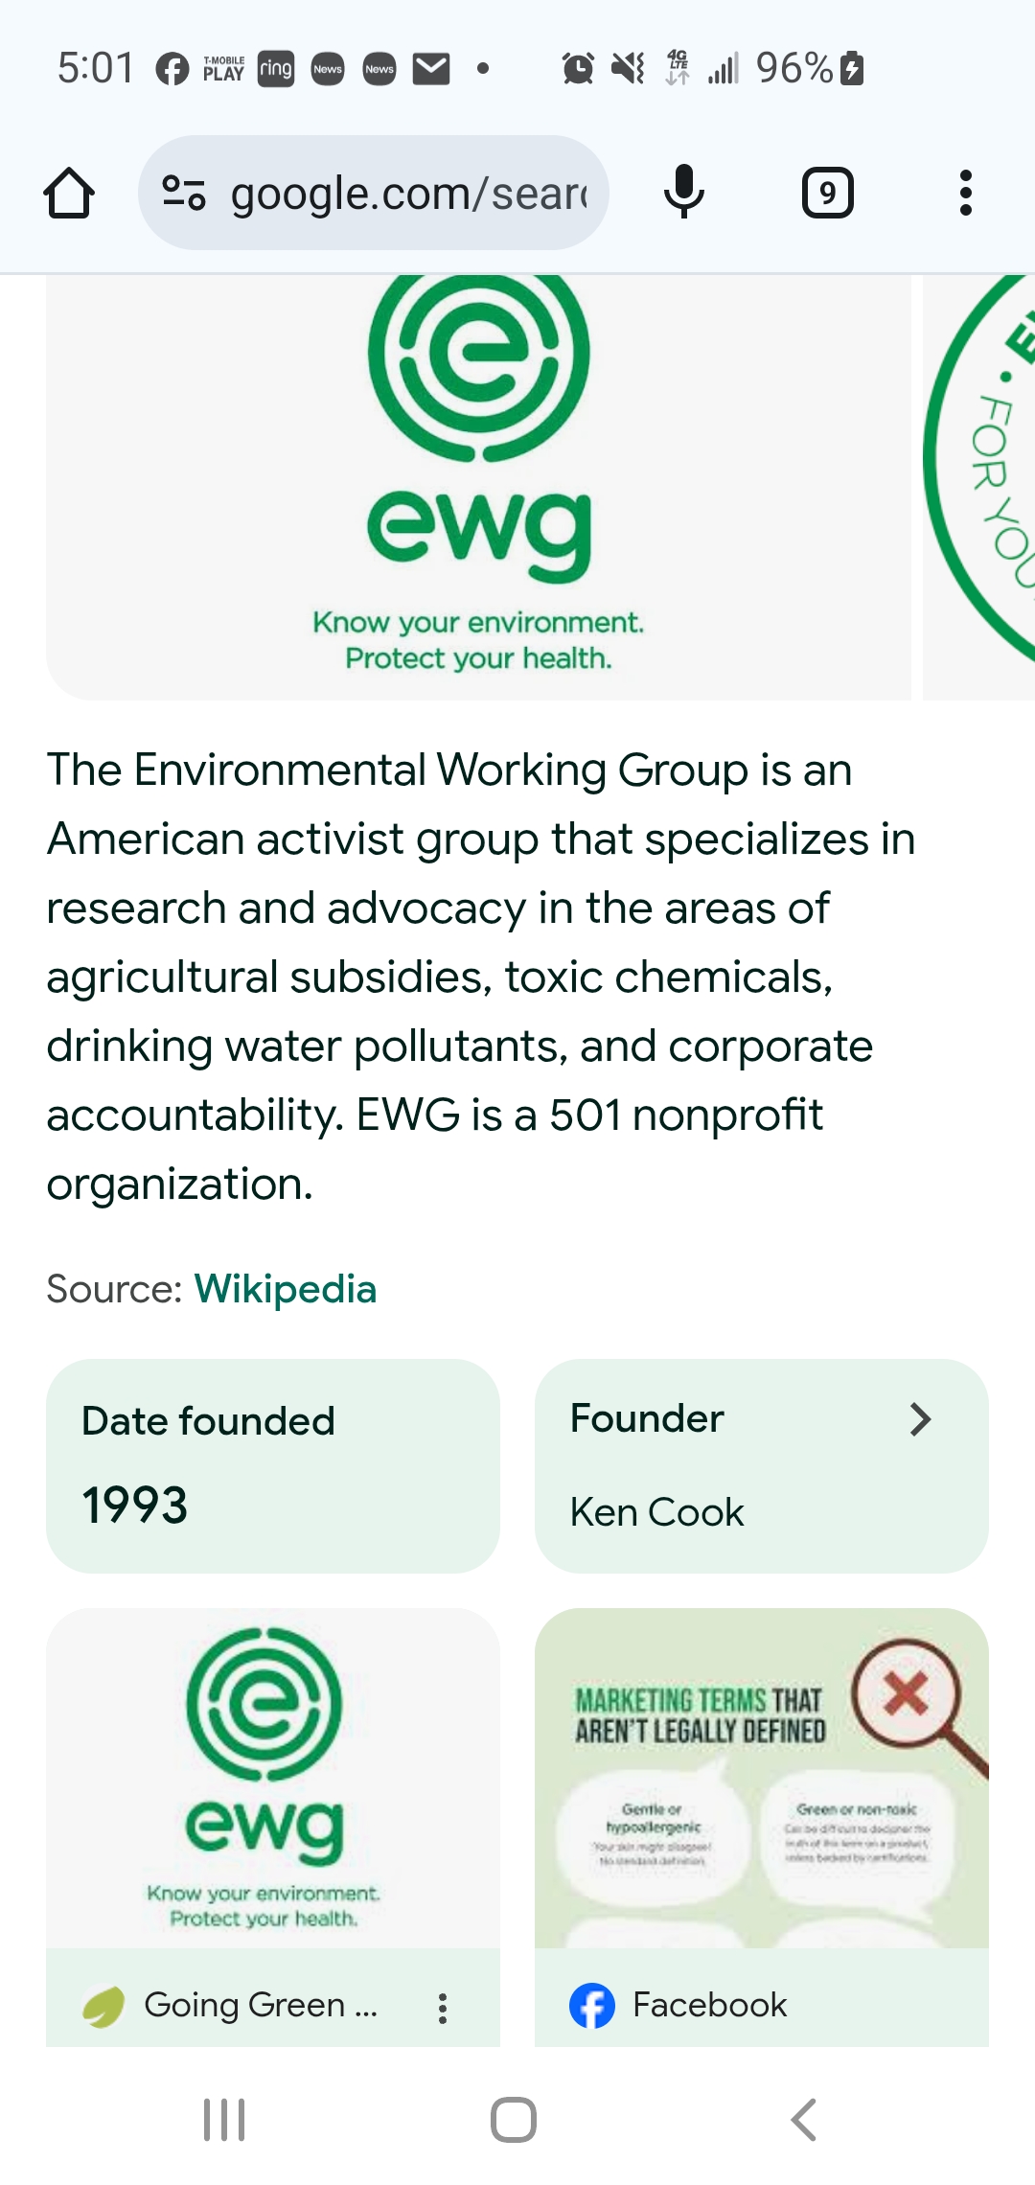
Task: Open the Wikipedia source link
Action: [x=285, y=1289]
